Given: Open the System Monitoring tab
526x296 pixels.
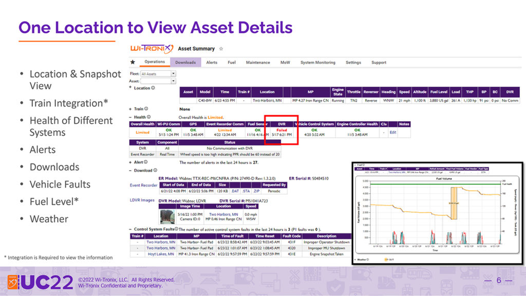Looking at the screenshot, I should point(317,62).
